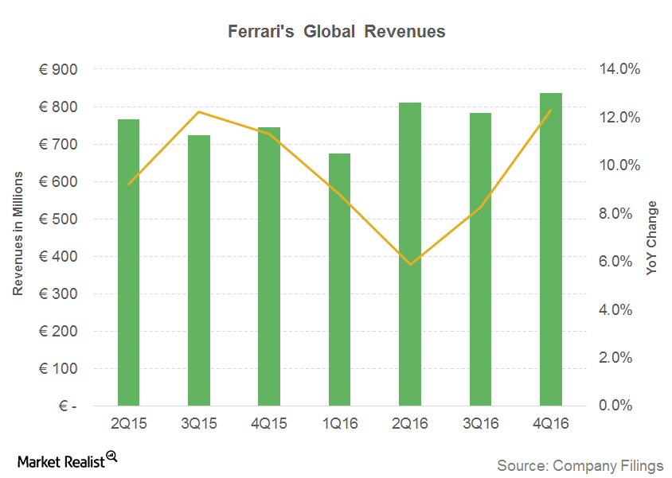
Task: Select the € 300 left axis value
Action: pos(58,293)
